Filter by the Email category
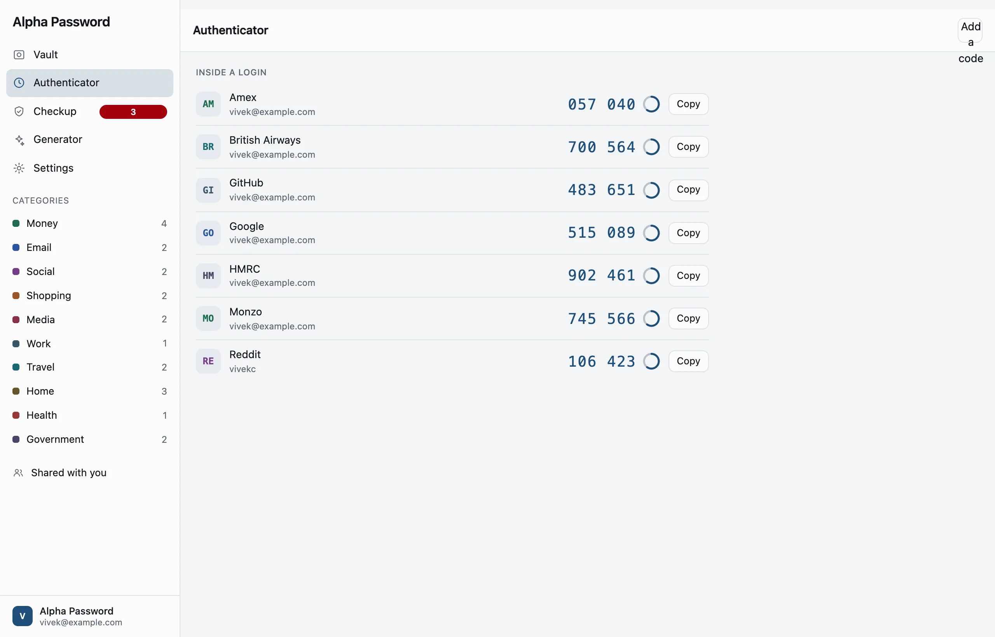The height and width of the screenshot is (637, 995). (90, 247)
